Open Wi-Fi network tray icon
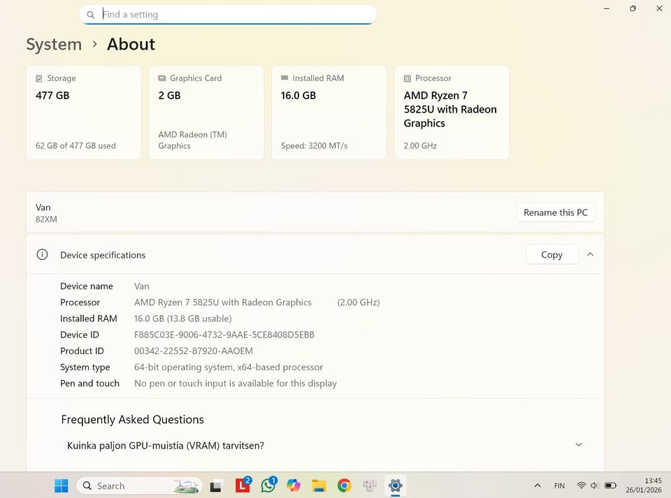 [581, 485]
